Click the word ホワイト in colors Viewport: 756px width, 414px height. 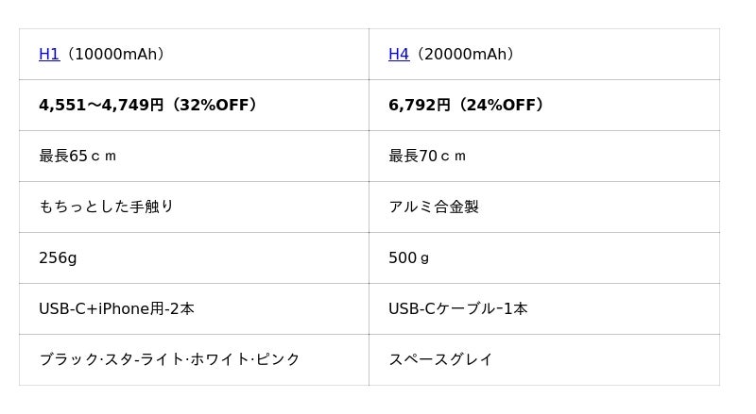pos(222,360)
